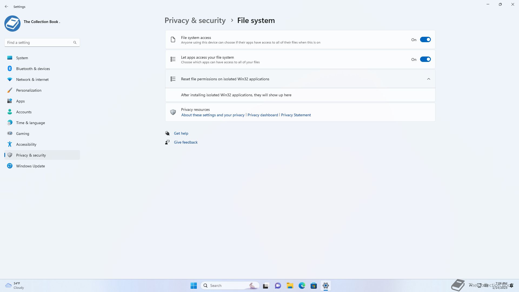Screen dimensions: 519x292
Task: Click the Privacy resources shield icon
Action: (x=173, y=112)
